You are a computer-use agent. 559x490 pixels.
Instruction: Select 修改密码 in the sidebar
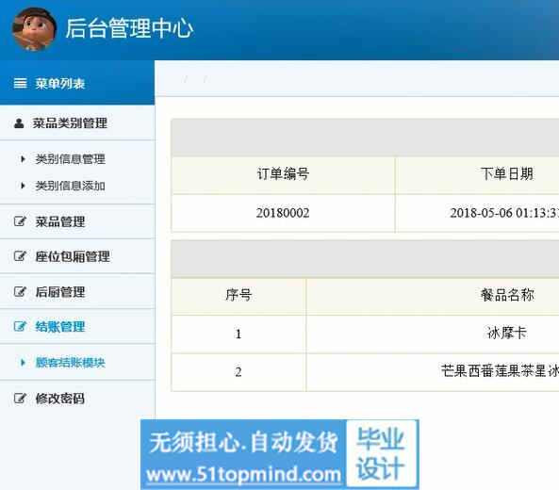tap(60, 398)
